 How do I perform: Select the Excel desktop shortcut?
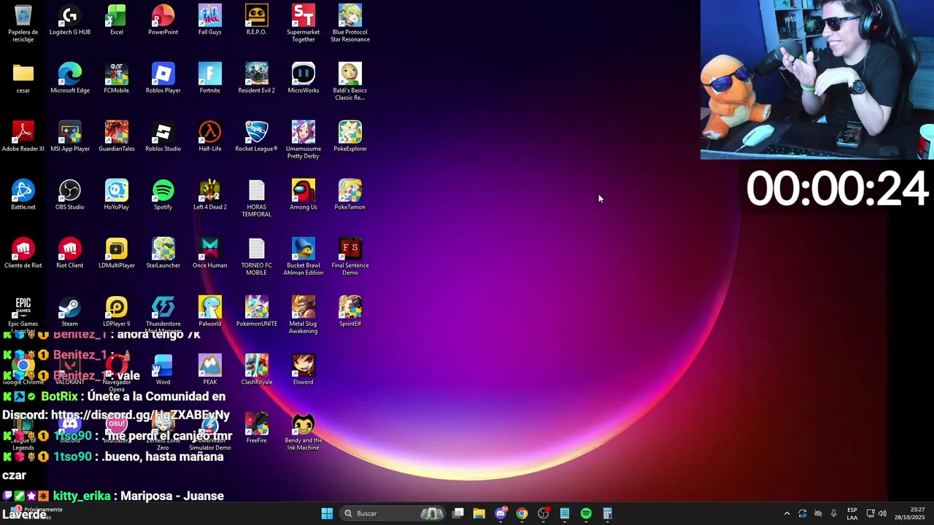coord(117,20)
